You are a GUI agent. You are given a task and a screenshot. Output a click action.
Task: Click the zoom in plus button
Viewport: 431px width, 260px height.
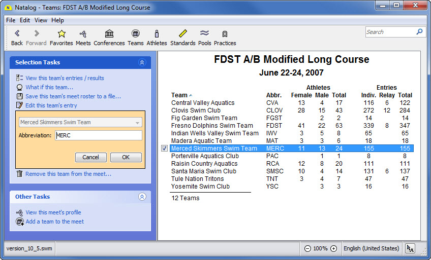point(333,249)
